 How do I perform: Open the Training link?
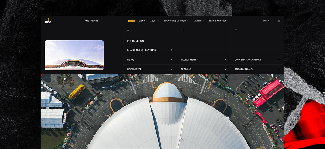186,69
